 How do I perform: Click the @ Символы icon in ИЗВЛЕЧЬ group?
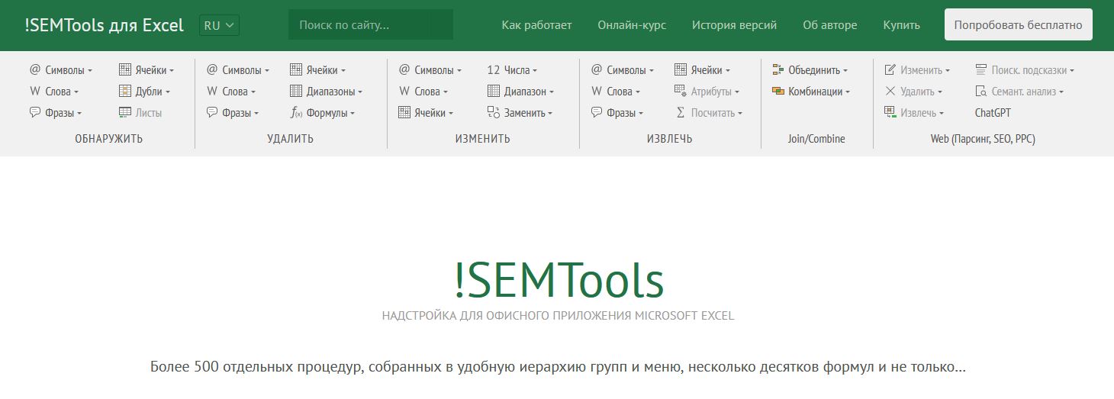597,70
